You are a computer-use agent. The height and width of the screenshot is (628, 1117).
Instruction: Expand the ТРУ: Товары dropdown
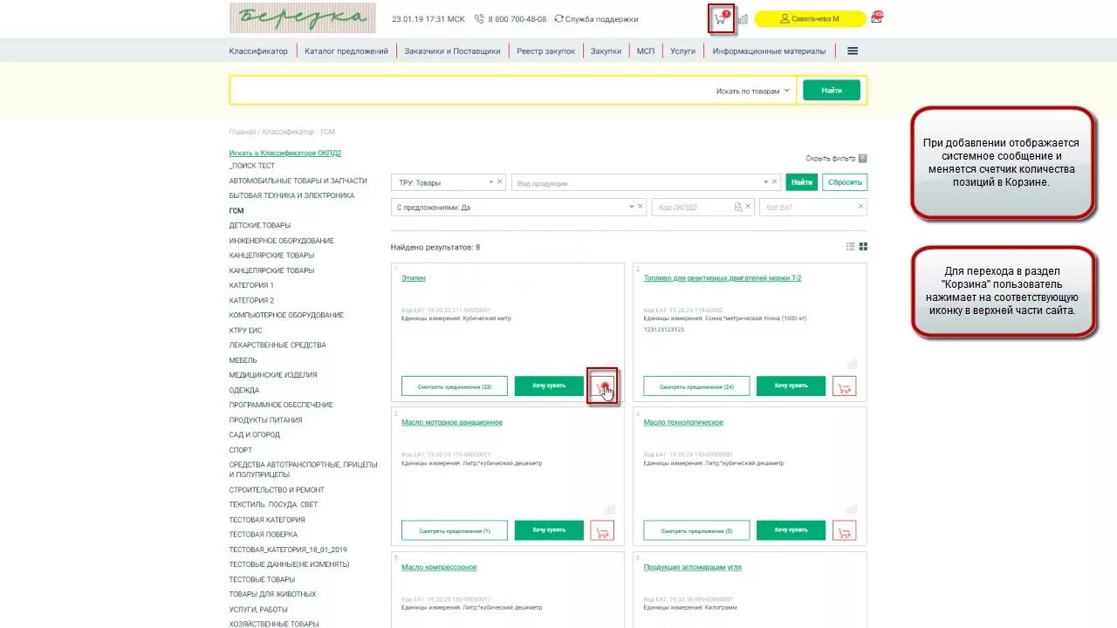click(x=490, y=182)
